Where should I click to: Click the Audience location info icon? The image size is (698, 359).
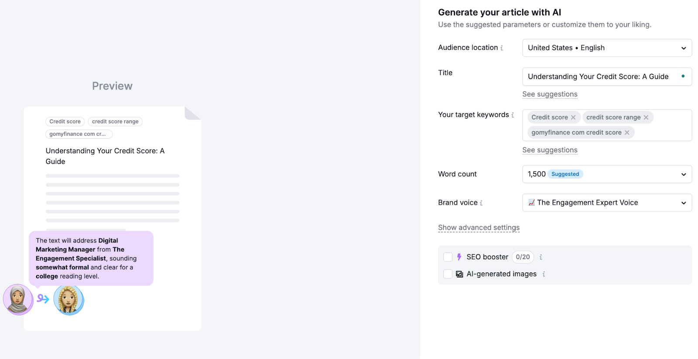(x=502, y=48)
